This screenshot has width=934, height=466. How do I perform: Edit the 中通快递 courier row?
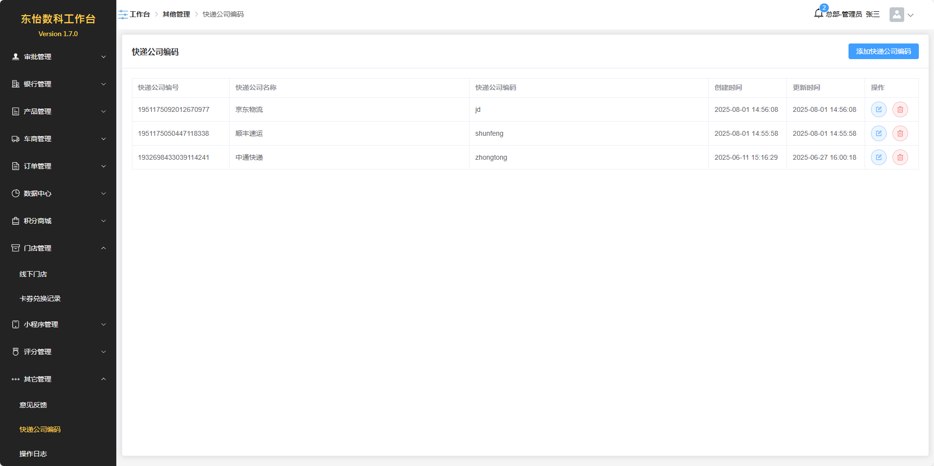point(878,157)
